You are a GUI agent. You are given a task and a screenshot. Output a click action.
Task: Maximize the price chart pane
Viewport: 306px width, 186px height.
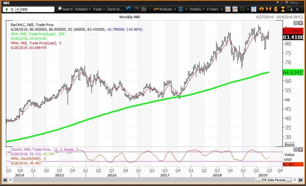(x=296, y=23)
